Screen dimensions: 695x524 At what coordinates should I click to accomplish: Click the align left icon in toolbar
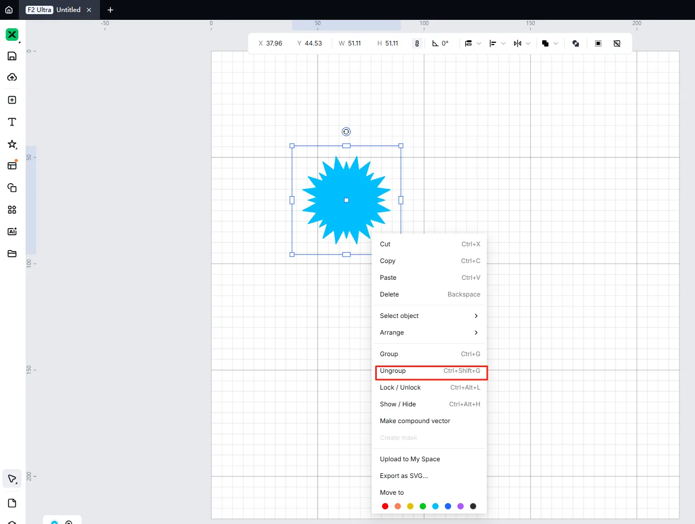[x=493, y=43]
